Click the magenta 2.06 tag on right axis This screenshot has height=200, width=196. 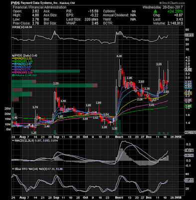coord(188,100)
